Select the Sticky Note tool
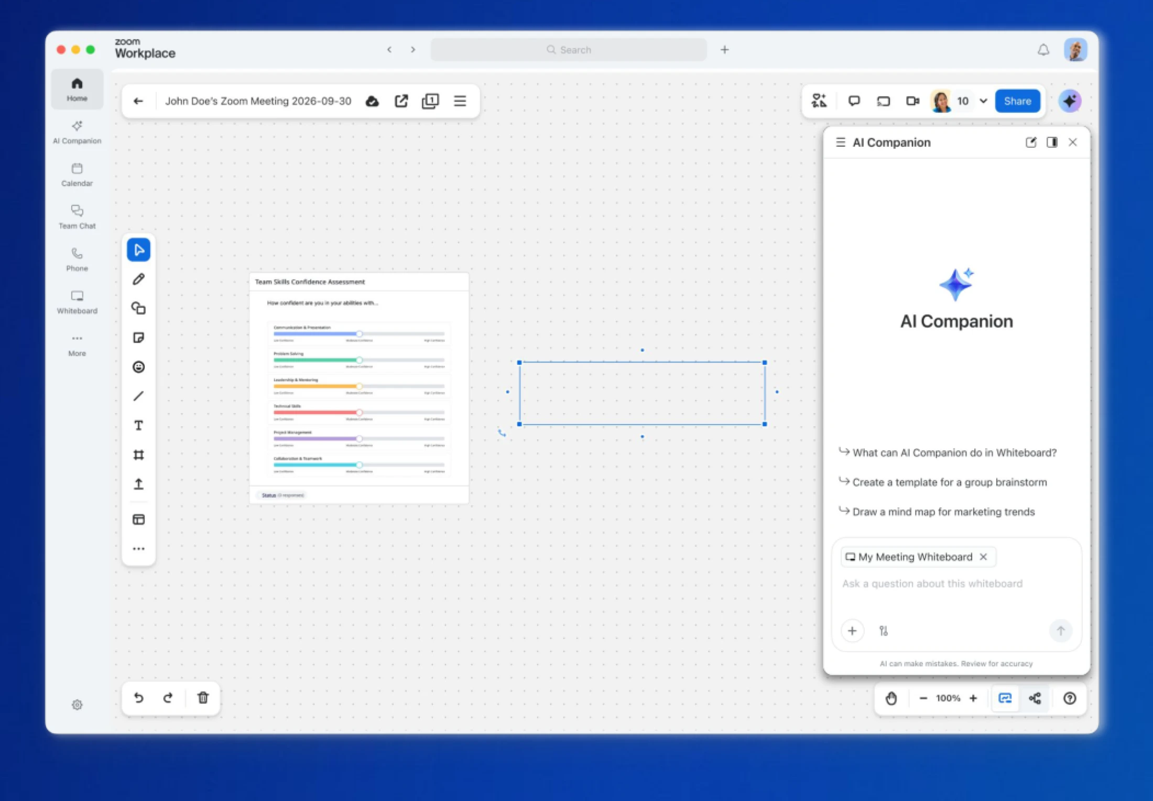This screenshot has height=801, width=1153. point(138,338)
